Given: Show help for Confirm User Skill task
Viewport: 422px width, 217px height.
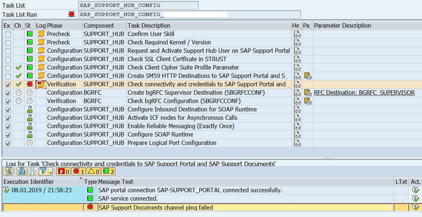Looking at the screenshot, I should pyautogui.click(x=297, y=34).
